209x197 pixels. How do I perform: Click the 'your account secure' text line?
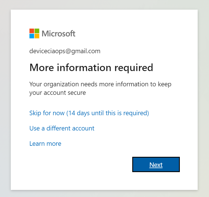click(x=57, y=93)
